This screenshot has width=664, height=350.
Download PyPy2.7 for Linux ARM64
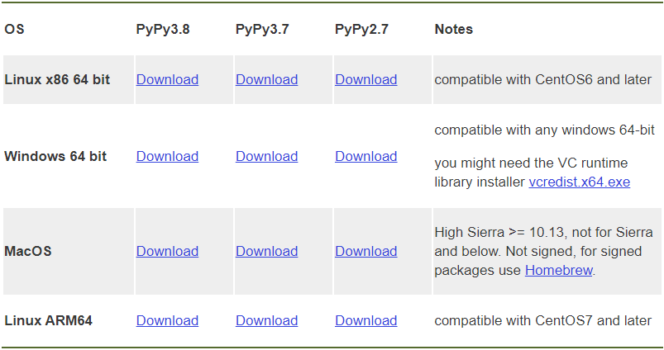pyautogui.click(x=365, y=320)
